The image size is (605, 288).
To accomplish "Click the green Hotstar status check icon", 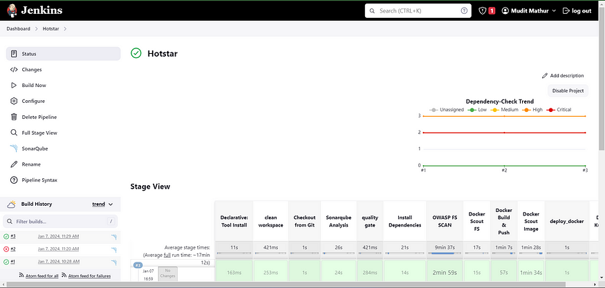I will pos(136,53).
